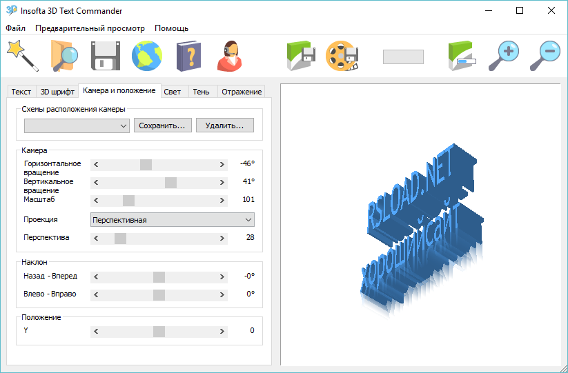Screen dimensions: 568x373
Task: Click the Сохранить... button
Action: pyautogui.click(x=163, y=125)
